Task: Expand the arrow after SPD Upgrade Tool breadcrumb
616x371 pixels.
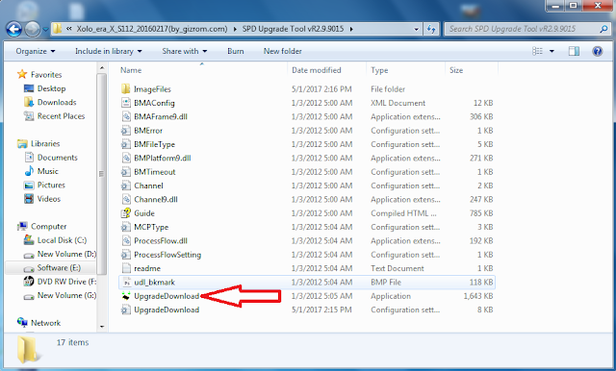Action: [350, 29]
